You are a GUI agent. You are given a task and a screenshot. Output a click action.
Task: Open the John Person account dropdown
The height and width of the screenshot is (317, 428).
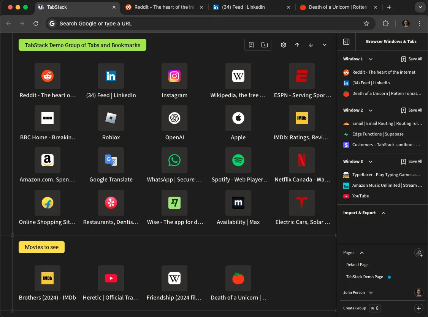tap(371, 293)
